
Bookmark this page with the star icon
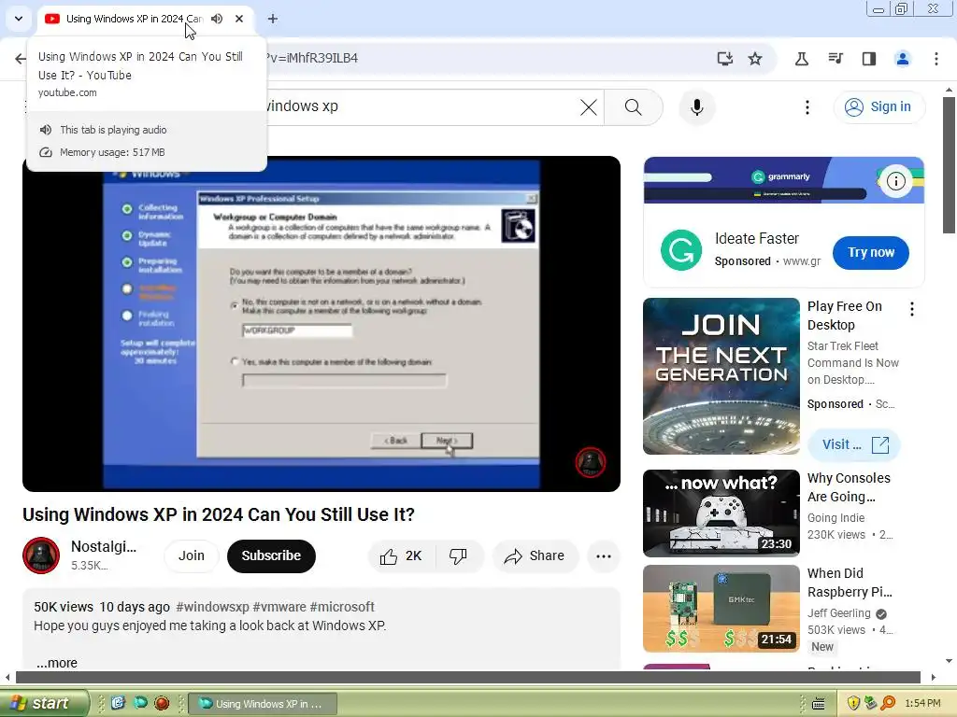click(x=755, y=59)
